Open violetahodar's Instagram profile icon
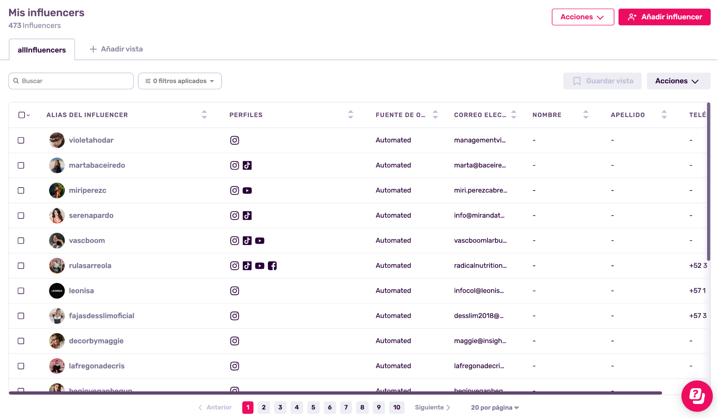This screenshot has width=717, height=418. (x=235, y=140)
